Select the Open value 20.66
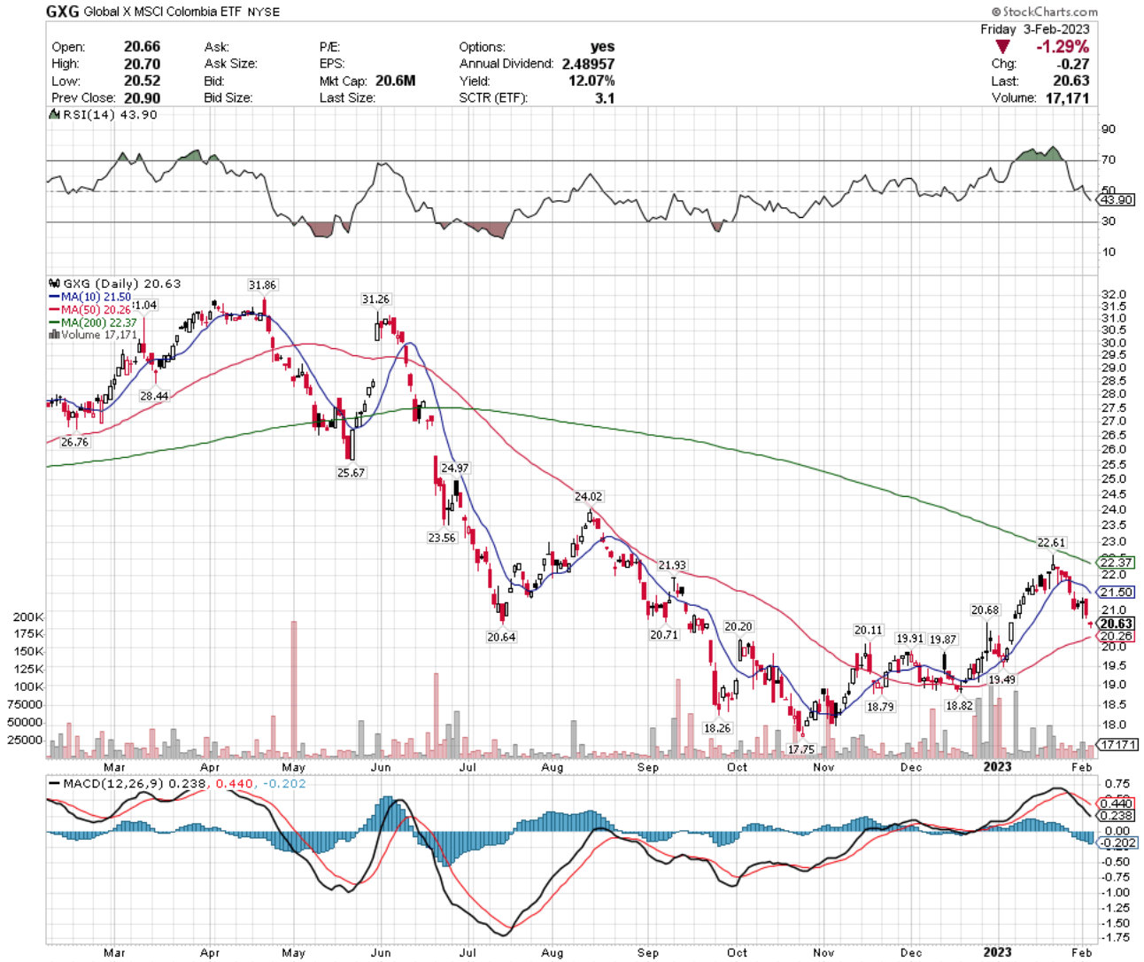Image resolution: width=1144 pixels, height=962 pixels. click(x=143, y=47)
